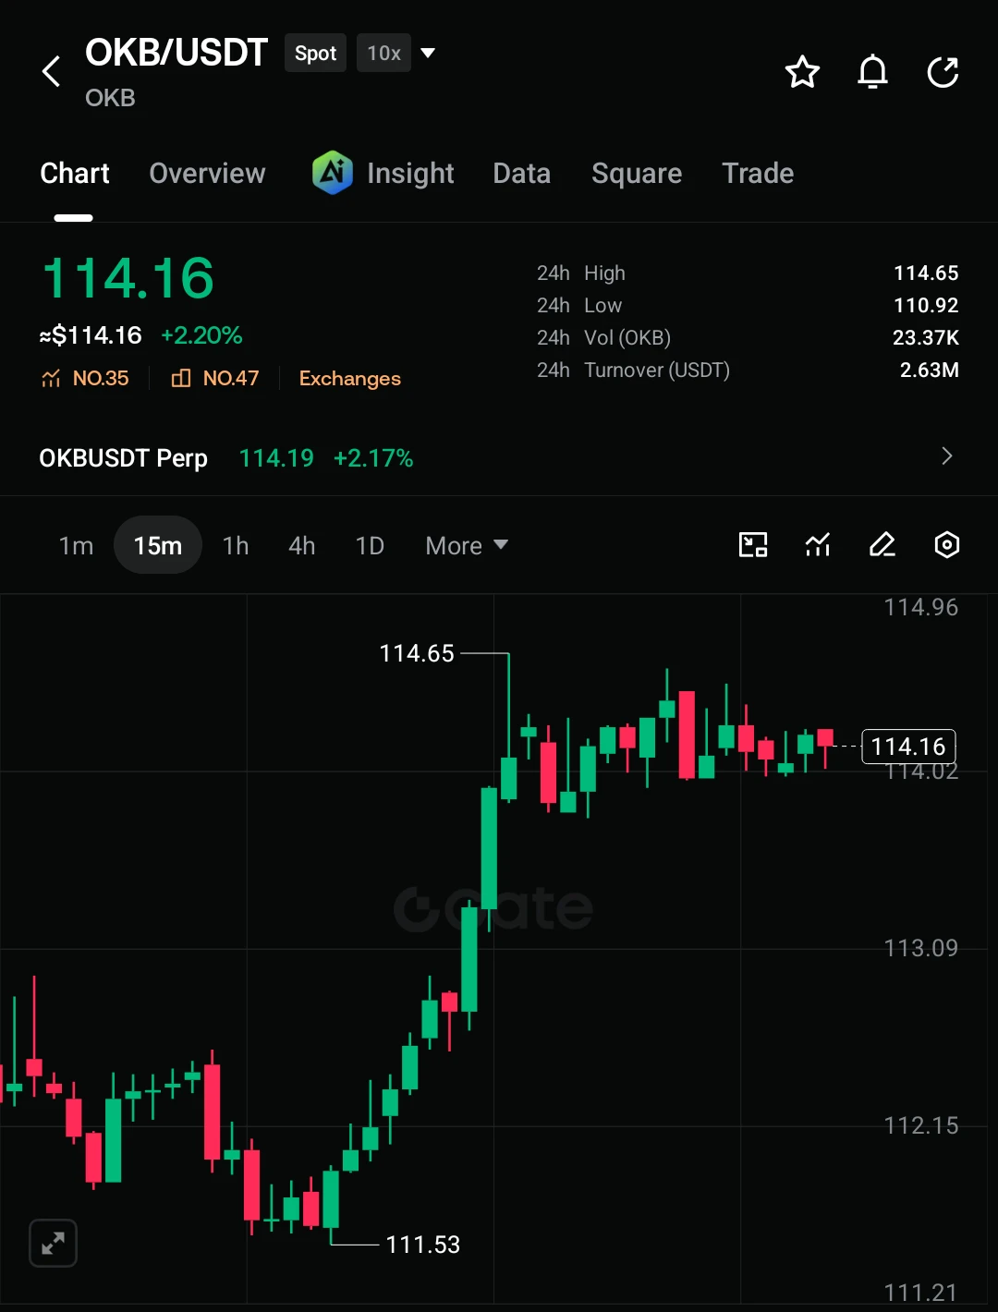The width and height of the screenshot is (998, 1312).
Task: Tap the 24h Vol value 23.37K
Action: tap(925, 337)
